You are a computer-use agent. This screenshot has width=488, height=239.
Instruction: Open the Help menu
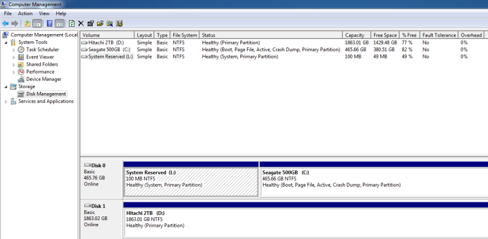click(61, 13)
